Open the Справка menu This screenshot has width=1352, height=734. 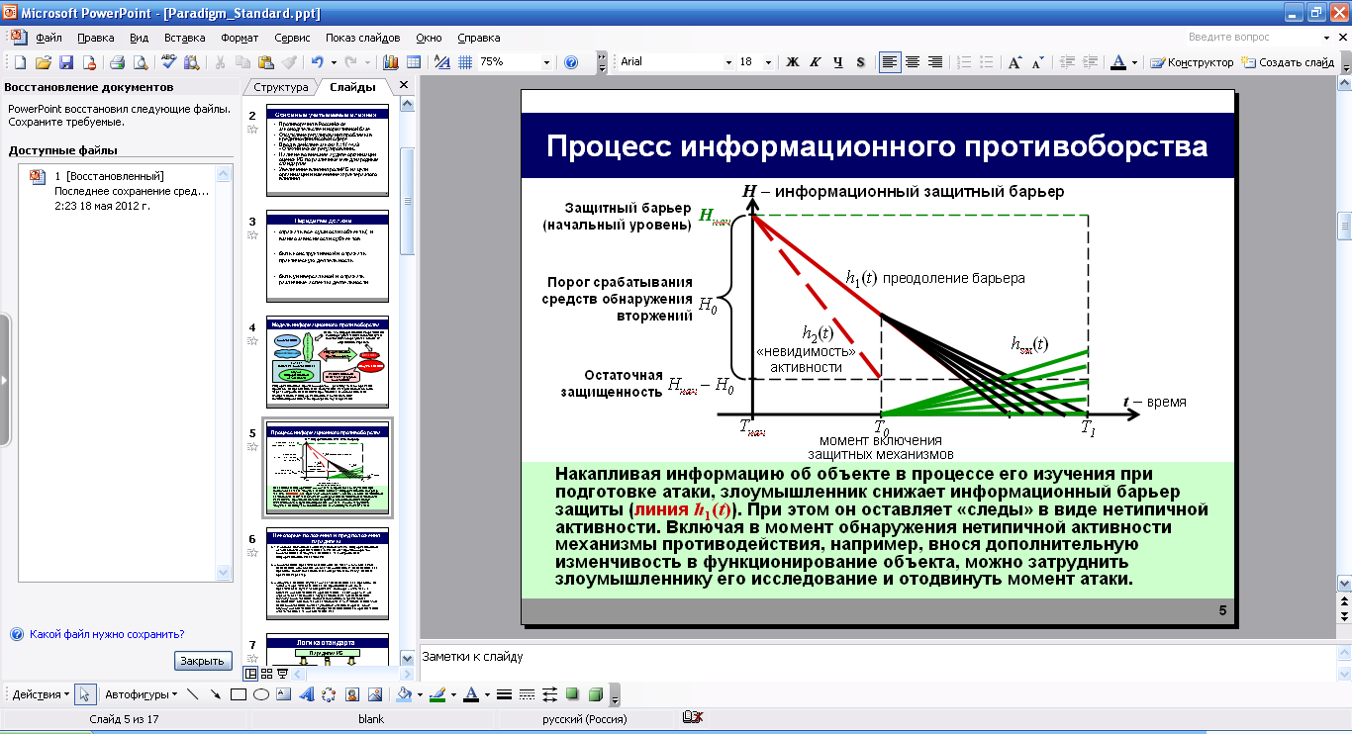pyautogui.click(x=479, y=38)
